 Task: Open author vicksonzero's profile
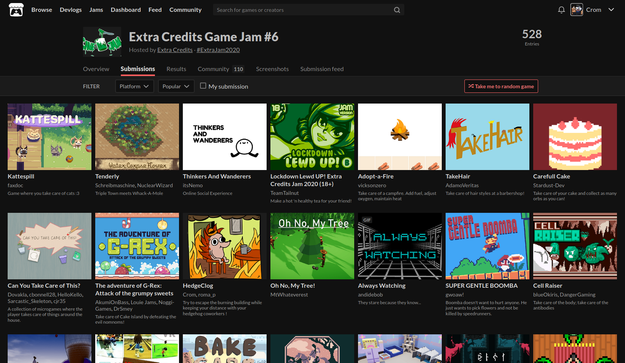[372, 185]
